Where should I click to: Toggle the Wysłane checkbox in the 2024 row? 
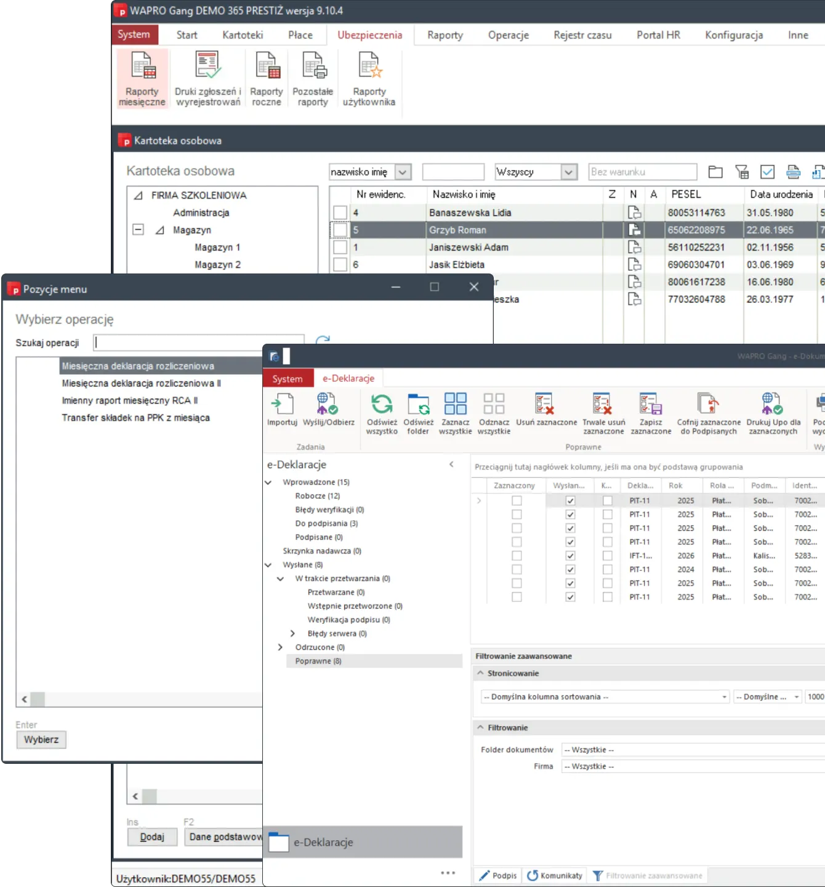570,570
